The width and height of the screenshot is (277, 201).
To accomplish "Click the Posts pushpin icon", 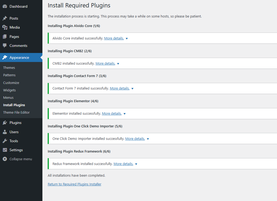I will [5, 18].
